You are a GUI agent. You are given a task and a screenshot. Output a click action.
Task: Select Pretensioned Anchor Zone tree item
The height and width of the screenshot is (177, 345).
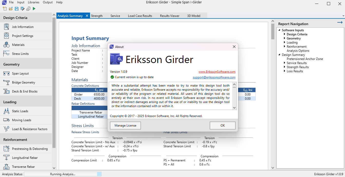[305, 59]
